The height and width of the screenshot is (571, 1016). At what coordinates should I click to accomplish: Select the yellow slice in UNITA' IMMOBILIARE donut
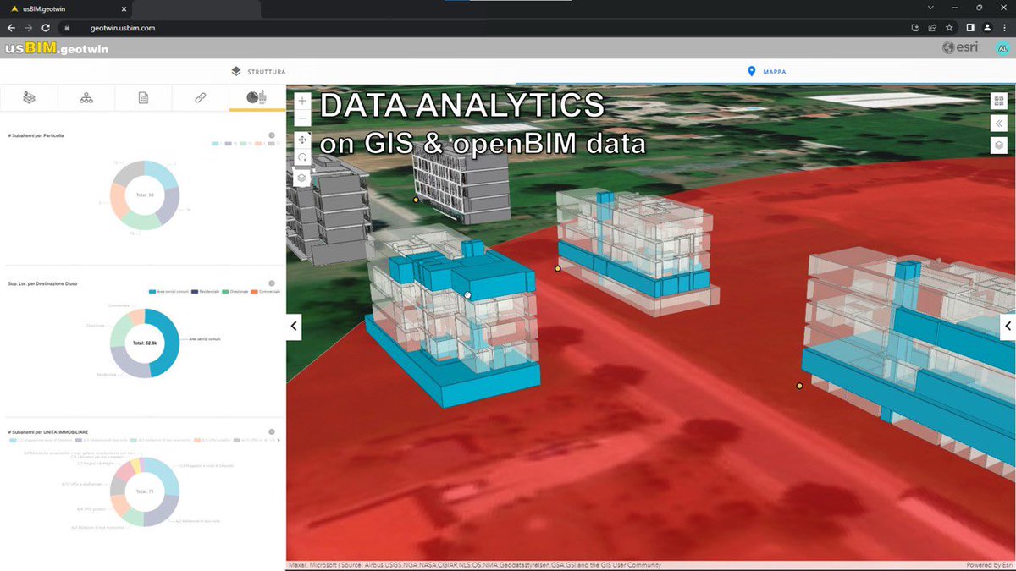coord(137,466)
